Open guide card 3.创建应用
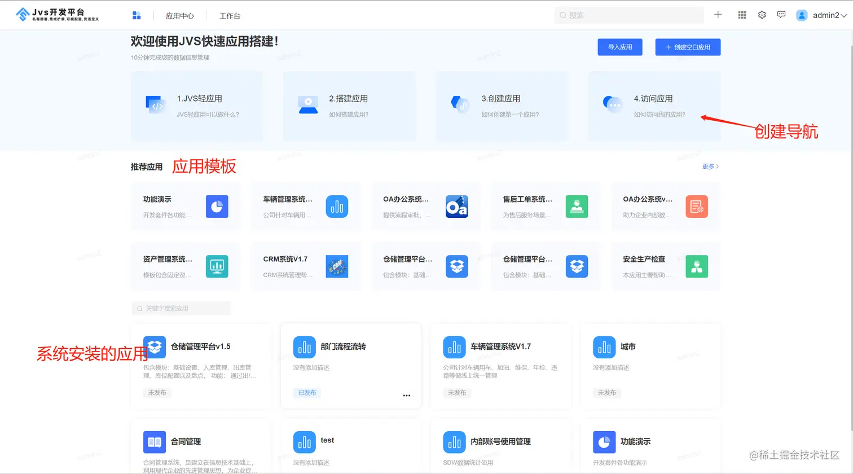 pos(502,106)
